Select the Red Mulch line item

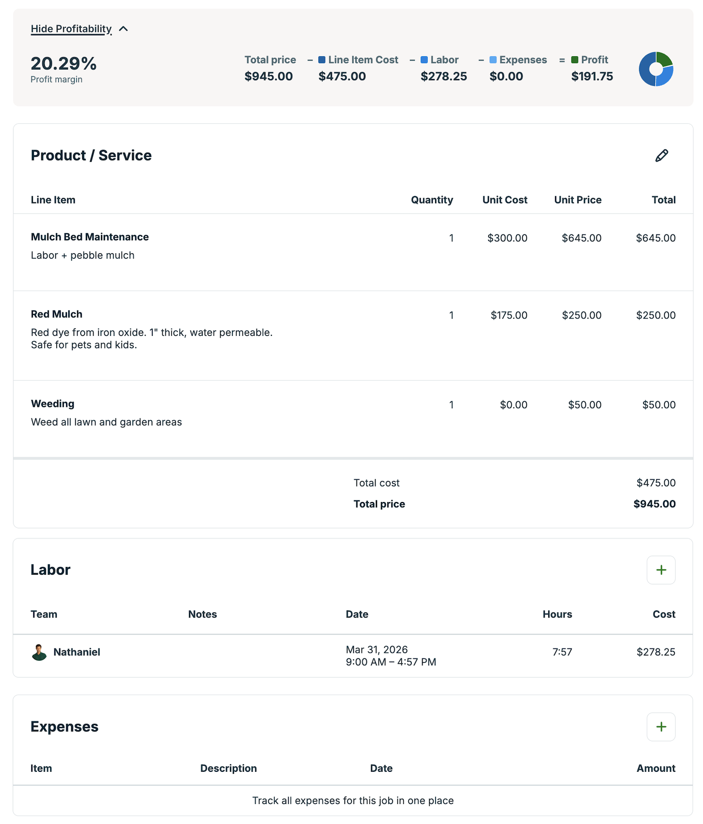click(57, 314)
